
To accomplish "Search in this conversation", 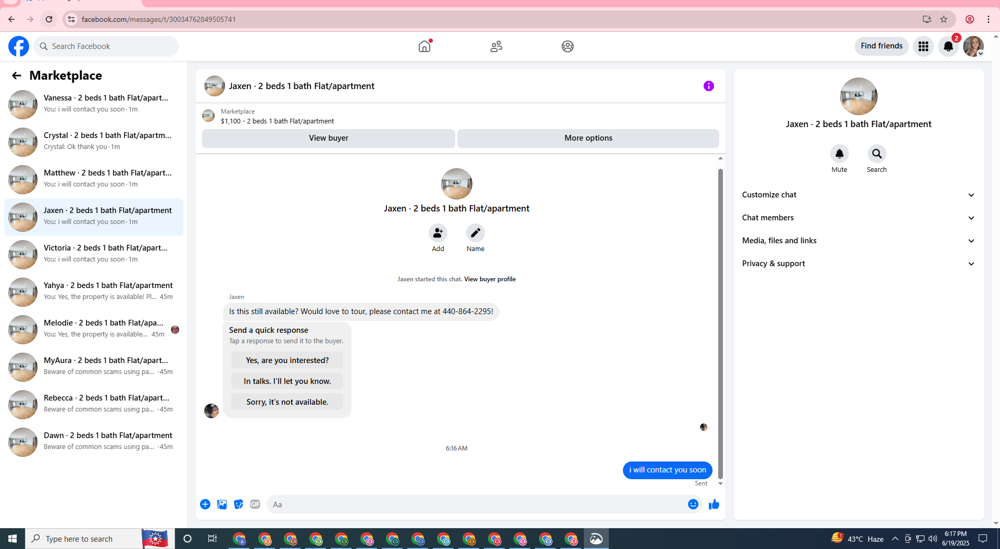I will (x=877, y=154).
